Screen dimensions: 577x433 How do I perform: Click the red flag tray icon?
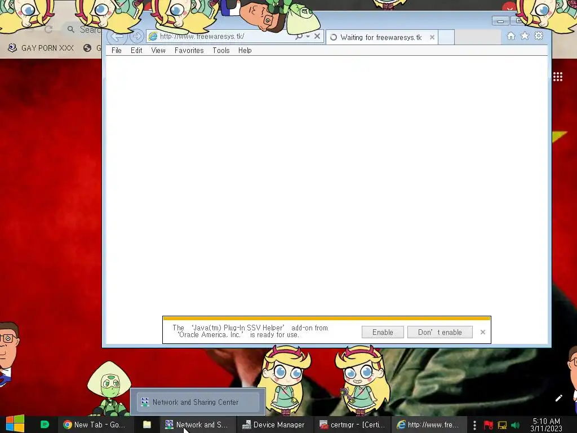click(489, 425)
